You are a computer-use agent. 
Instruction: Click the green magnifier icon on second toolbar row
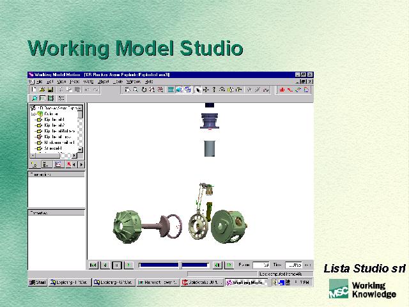34,98
